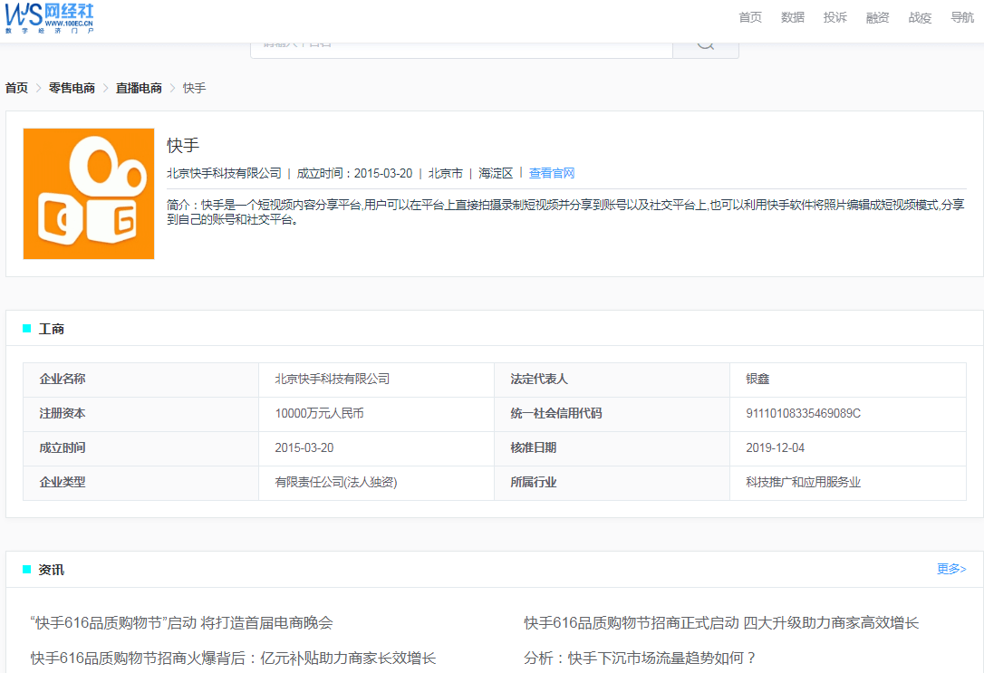984x673 pixels.
Task: Open the 查看官网 link
Action: [x=552, y=173]
